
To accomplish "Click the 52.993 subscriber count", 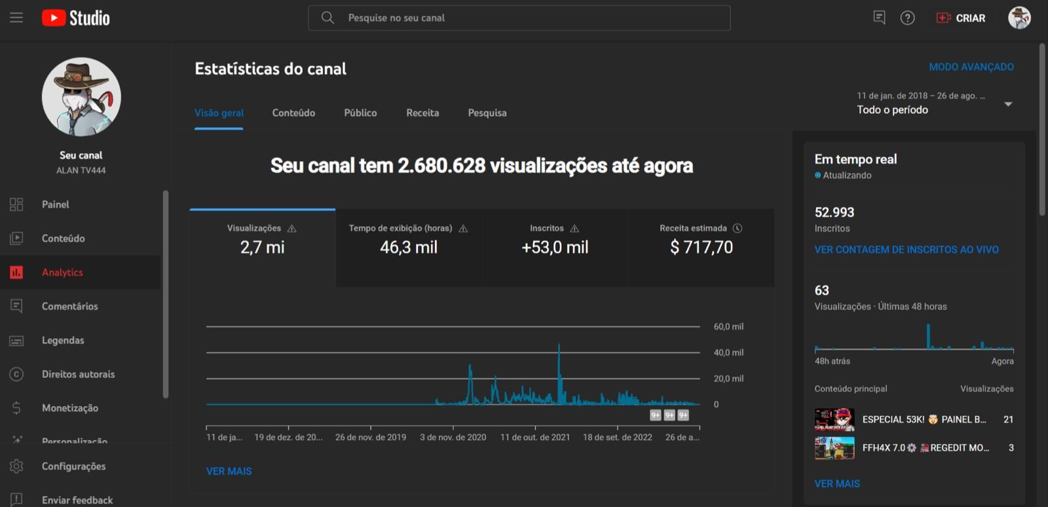I will [834, 212].
